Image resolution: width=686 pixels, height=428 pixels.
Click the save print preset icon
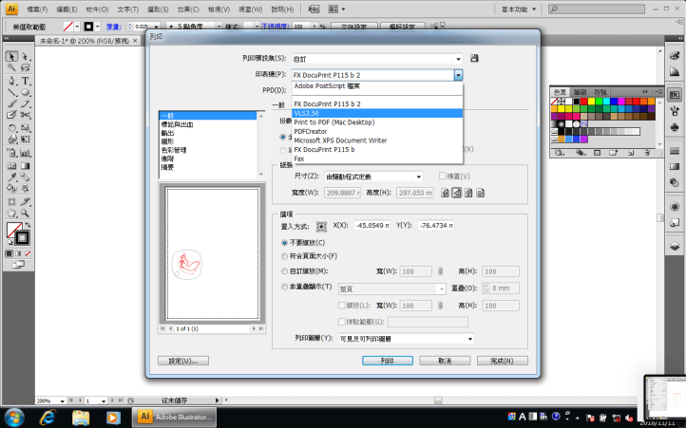point(474,59)
